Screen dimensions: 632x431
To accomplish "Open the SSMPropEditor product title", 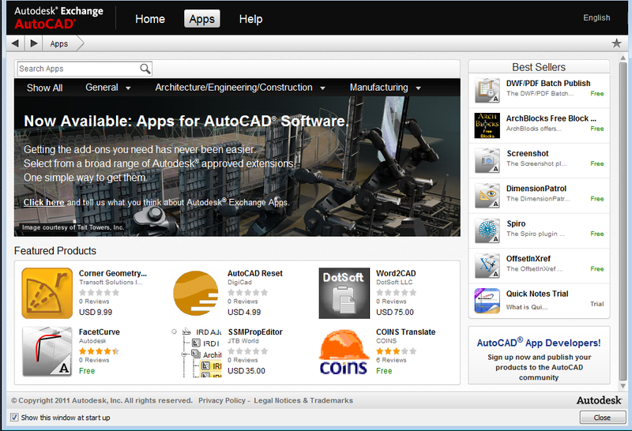I will pos(255,332).
